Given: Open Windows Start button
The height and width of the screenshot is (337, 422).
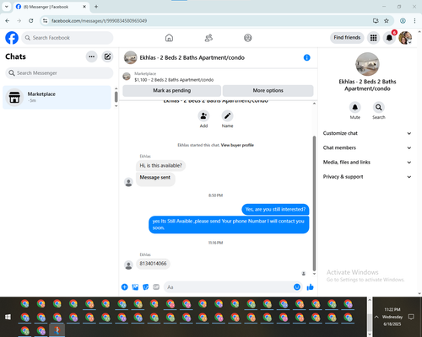Looking at the screenshot, I should point(8,317).
